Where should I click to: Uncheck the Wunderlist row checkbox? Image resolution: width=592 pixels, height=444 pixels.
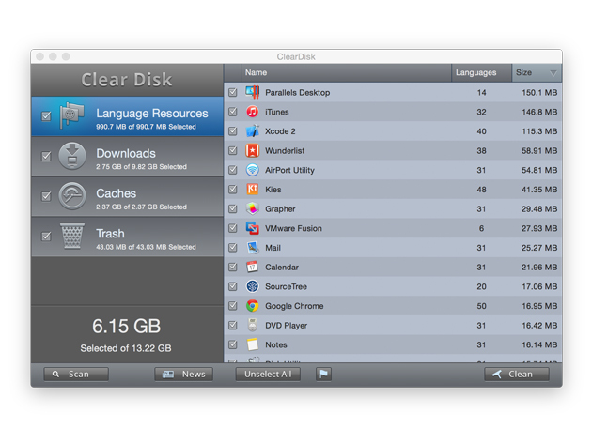[233, 151]
